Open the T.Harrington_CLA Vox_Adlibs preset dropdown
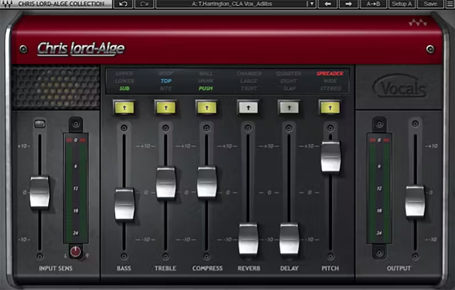Viewport: 455px width, 290px height. tap(235, 4)
